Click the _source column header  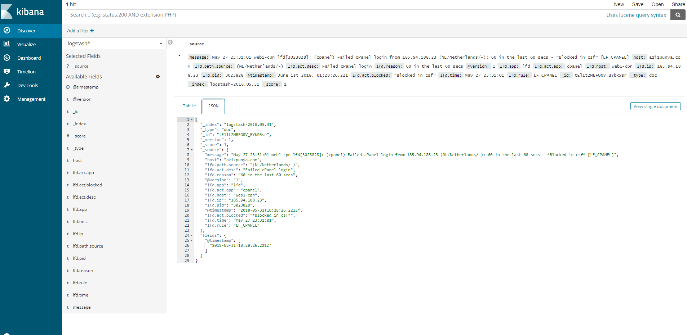click(196, 44)
